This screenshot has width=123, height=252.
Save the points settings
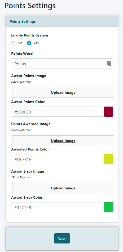(x=62, y=238)
